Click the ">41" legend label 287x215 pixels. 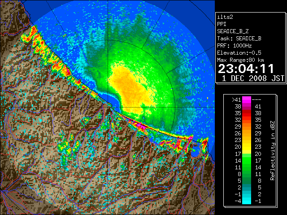[x=236, y=100]
